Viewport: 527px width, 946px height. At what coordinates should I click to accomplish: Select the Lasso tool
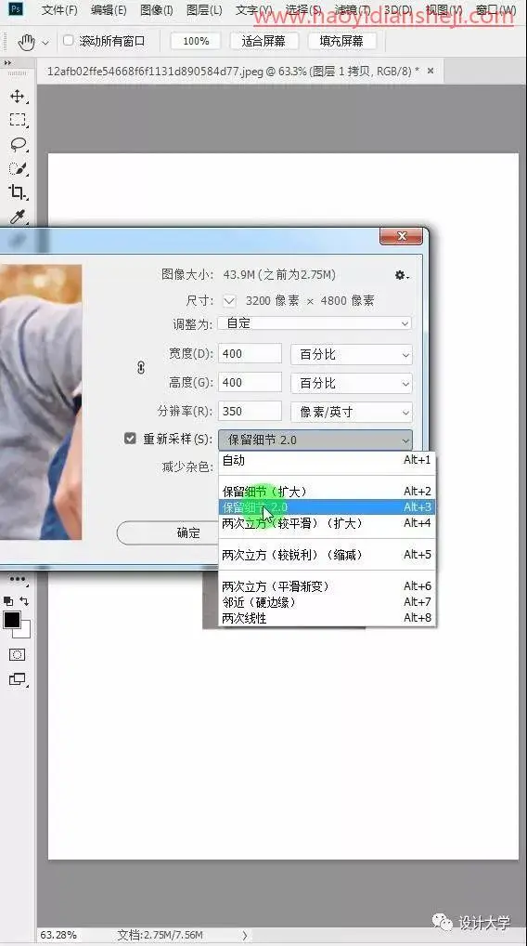pyautogui.click(x=18, y=144)
